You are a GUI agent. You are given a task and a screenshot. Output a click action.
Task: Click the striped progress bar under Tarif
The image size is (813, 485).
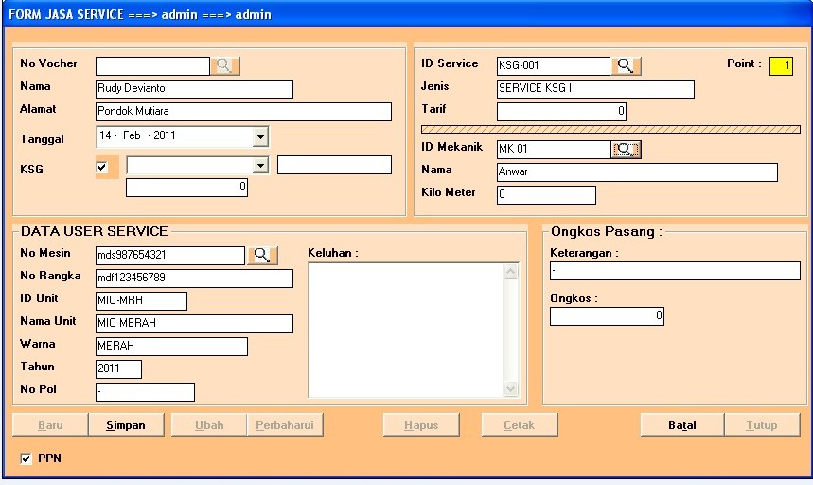(x=610, y=129)
